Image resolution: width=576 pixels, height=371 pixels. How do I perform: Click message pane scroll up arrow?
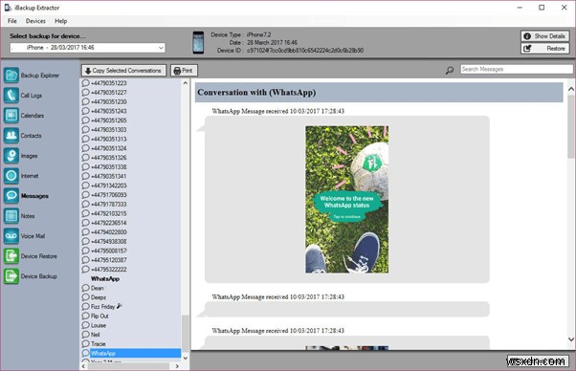click(x=571, y=89)
